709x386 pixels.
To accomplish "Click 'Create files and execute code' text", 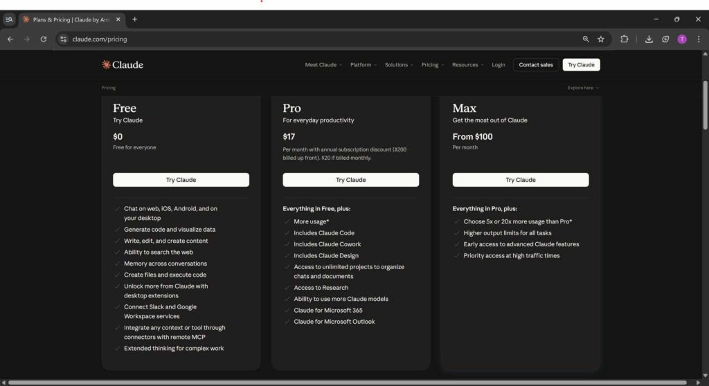I will coord(165,275).
